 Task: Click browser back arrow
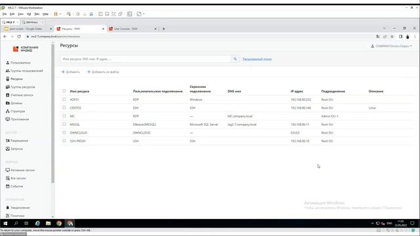[x=5, y=37]
